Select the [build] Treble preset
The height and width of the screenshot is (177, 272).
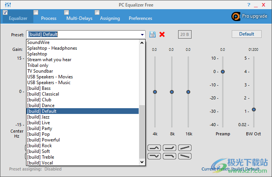(83, 157)
